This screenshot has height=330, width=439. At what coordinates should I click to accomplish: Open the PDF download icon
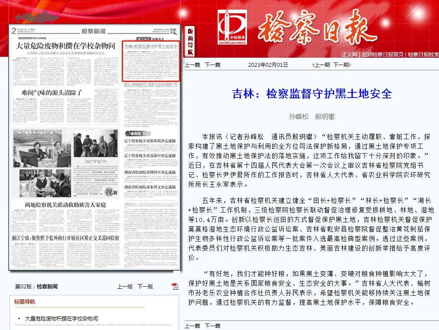[x=175, y=286]
